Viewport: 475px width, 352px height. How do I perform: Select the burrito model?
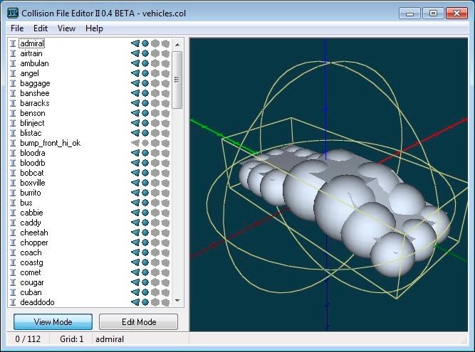coord(31,193)
